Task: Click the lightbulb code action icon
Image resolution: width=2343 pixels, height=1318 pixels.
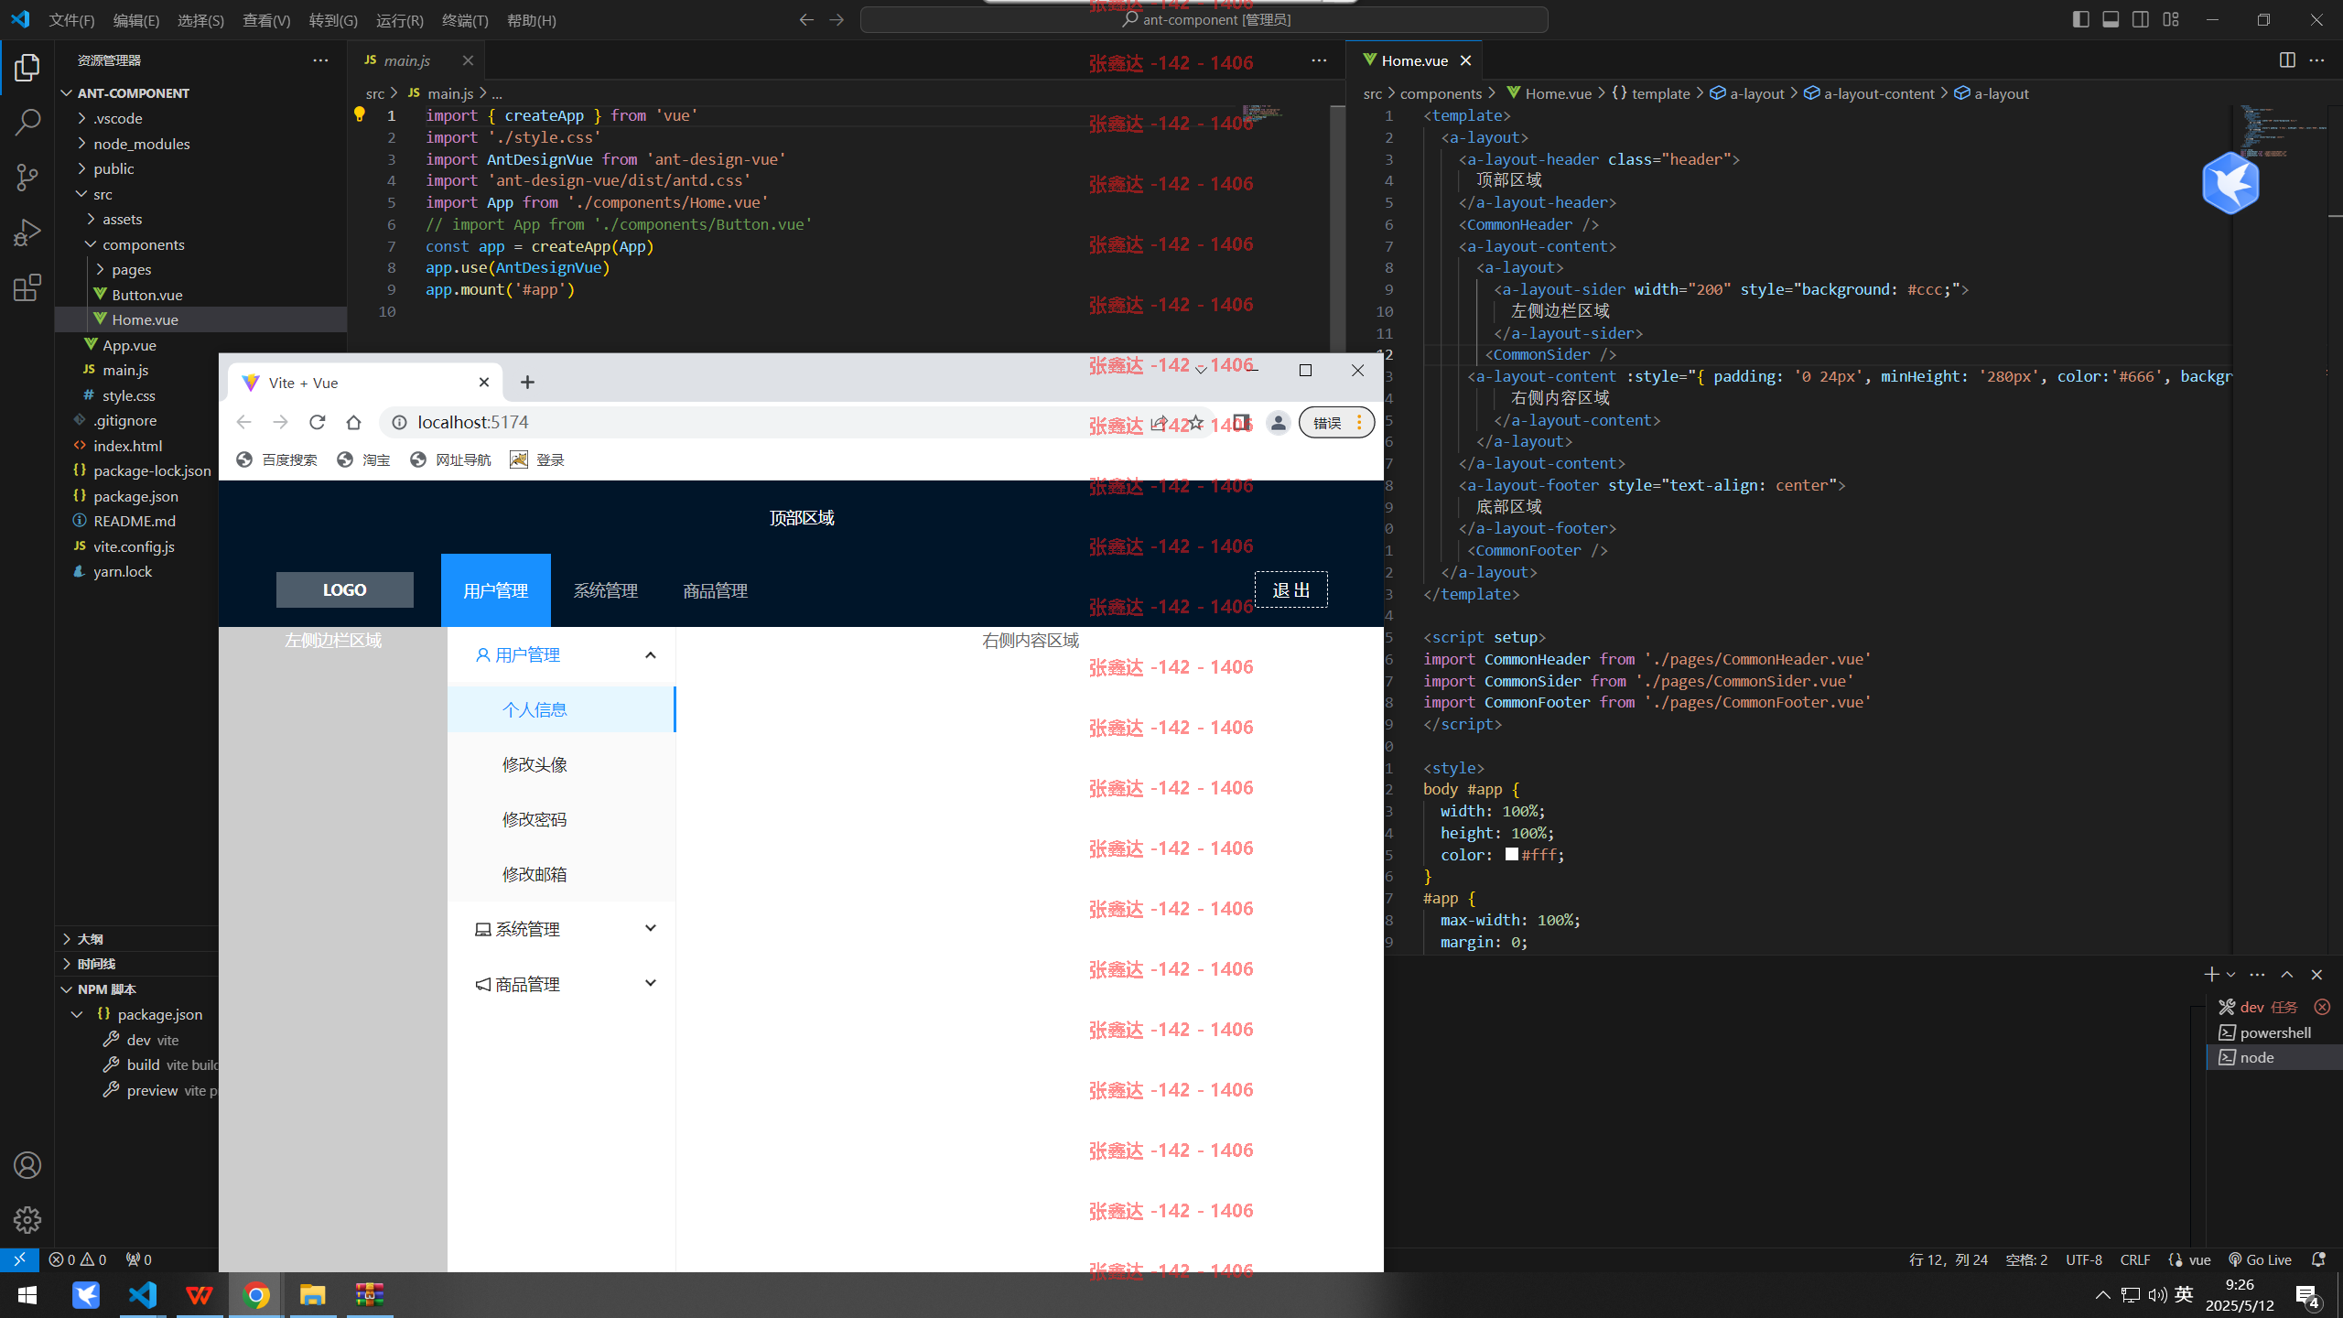Action: [x=360, y=114]
